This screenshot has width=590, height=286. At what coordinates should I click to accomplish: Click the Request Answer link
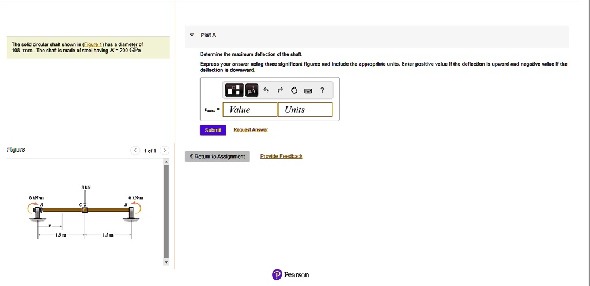point(251,130)
